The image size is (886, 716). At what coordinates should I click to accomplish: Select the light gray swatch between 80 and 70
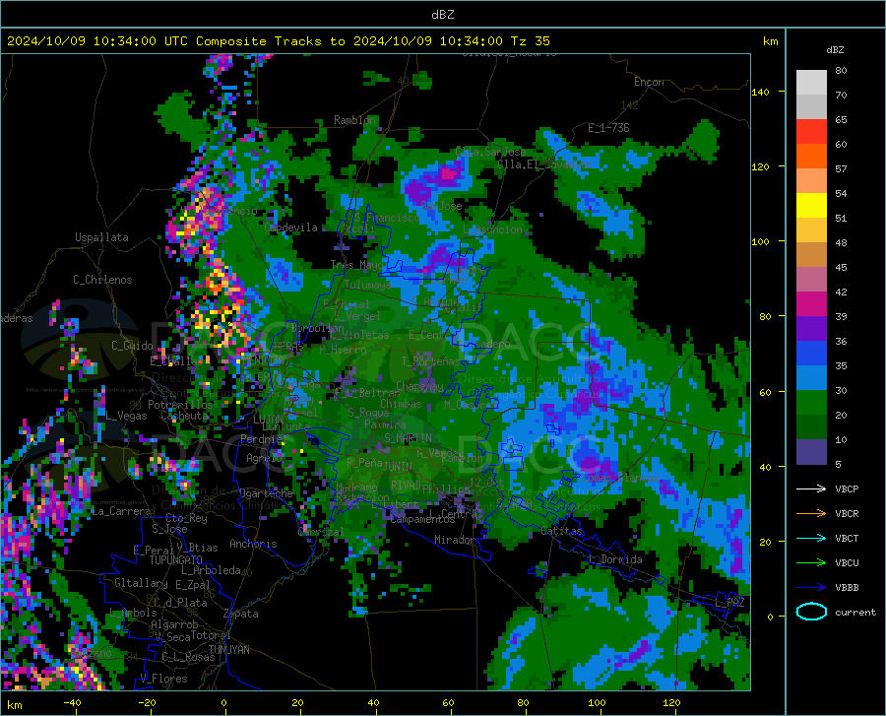tap(811, 83)
